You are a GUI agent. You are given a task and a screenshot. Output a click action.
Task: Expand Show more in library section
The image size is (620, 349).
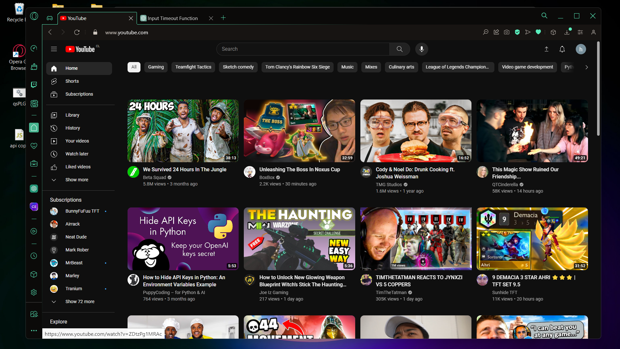pyautogui.click(x=77, y=180)
